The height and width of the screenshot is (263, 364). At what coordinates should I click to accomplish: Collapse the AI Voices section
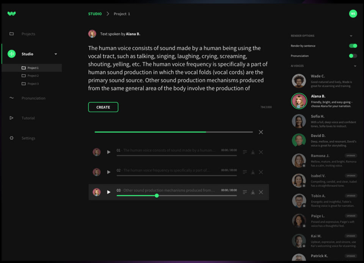coord(355,66)
